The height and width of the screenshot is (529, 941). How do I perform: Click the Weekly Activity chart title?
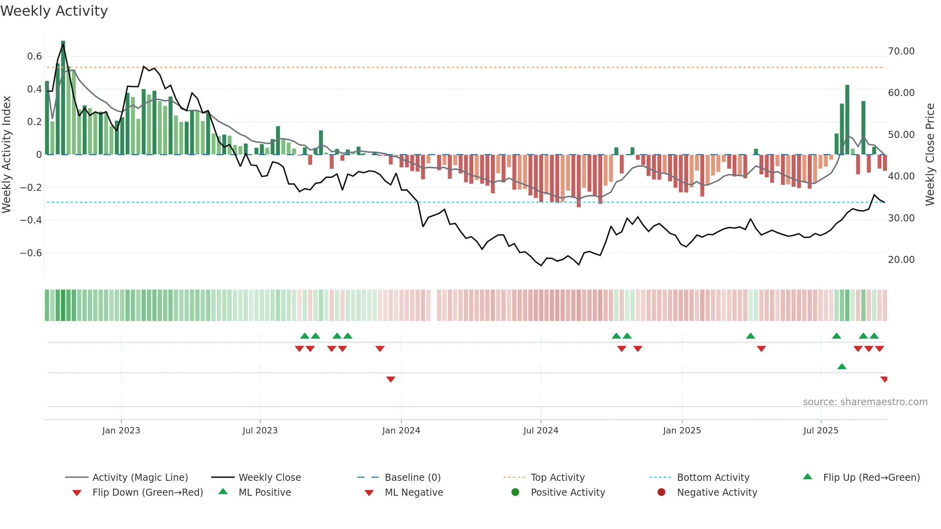[54, 11]
